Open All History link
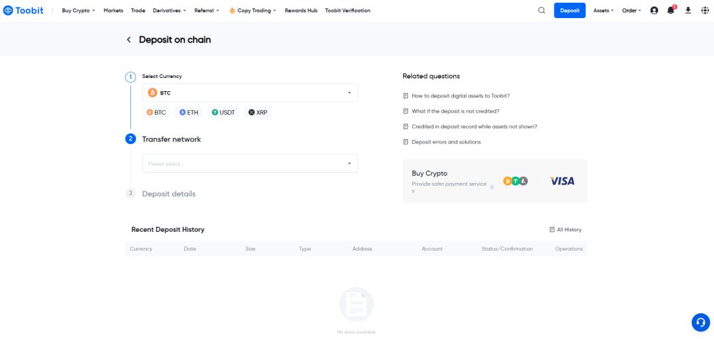This screenshot has width=714, height=339. tap(565, 230)
